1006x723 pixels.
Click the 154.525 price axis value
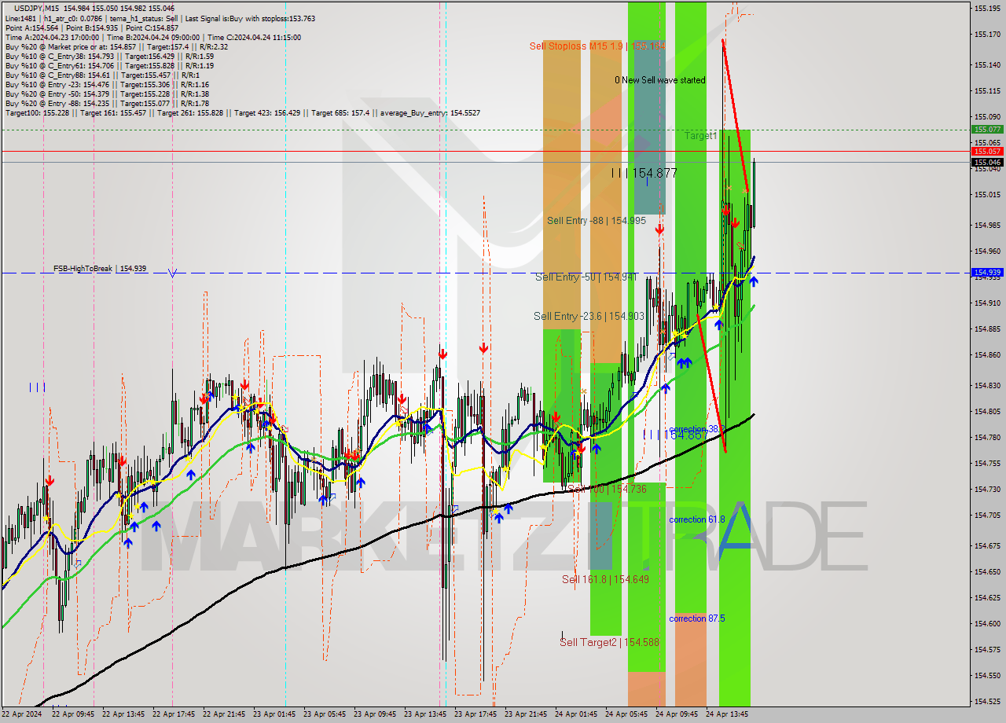986,701
